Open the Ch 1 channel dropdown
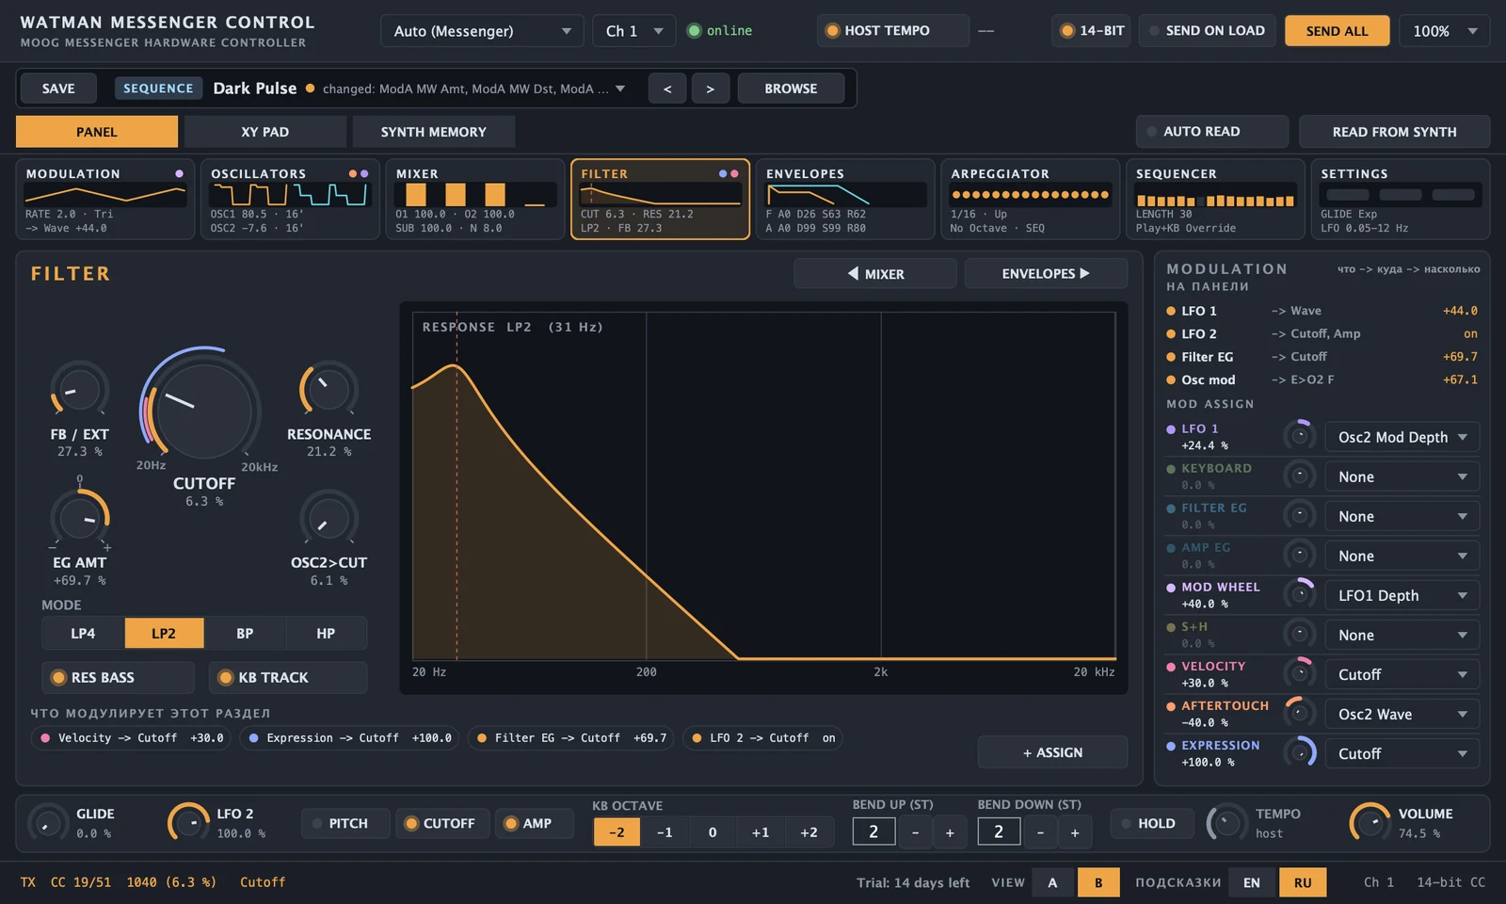Image resolution: width=1506 pixels, height=904 pixels. coord(633,31)
